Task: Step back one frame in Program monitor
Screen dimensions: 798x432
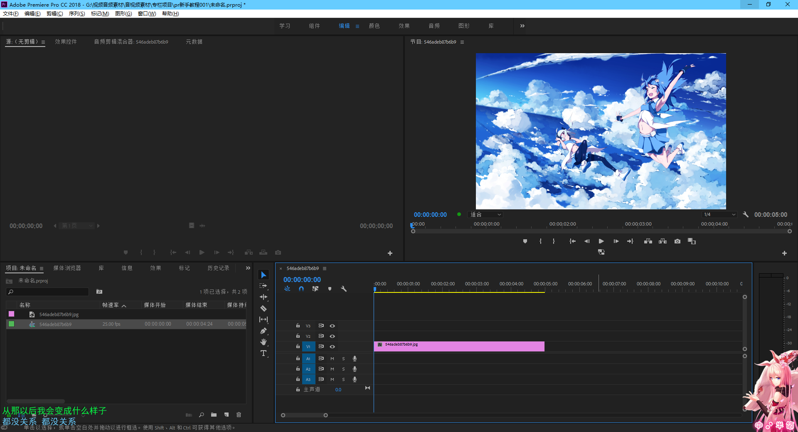Action: tap(587, 241)
